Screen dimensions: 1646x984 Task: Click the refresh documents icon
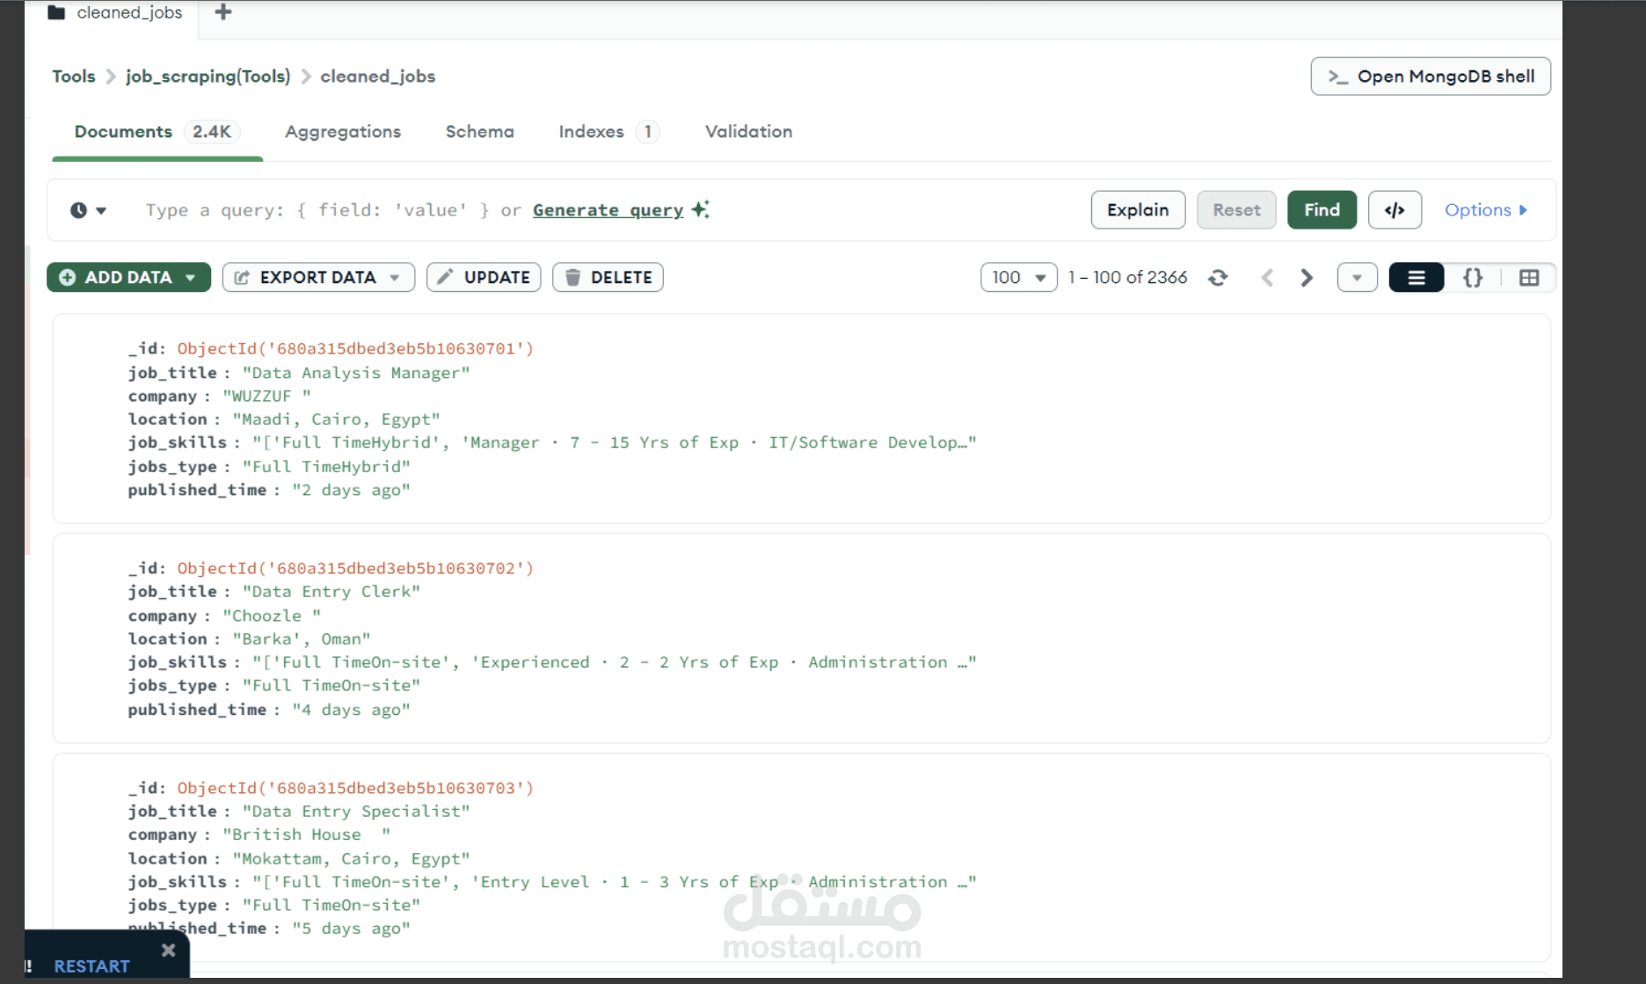1218,278
